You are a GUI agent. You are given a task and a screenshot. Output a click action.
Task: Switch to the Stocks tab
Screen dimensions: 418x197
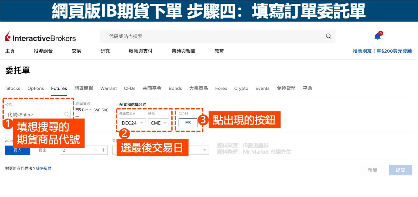[x=13, y=88]
